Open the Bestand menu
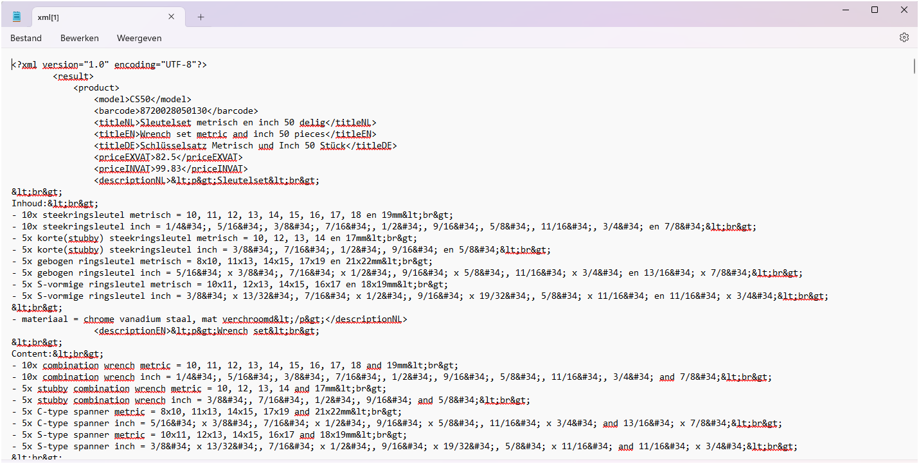 [26, 38]
